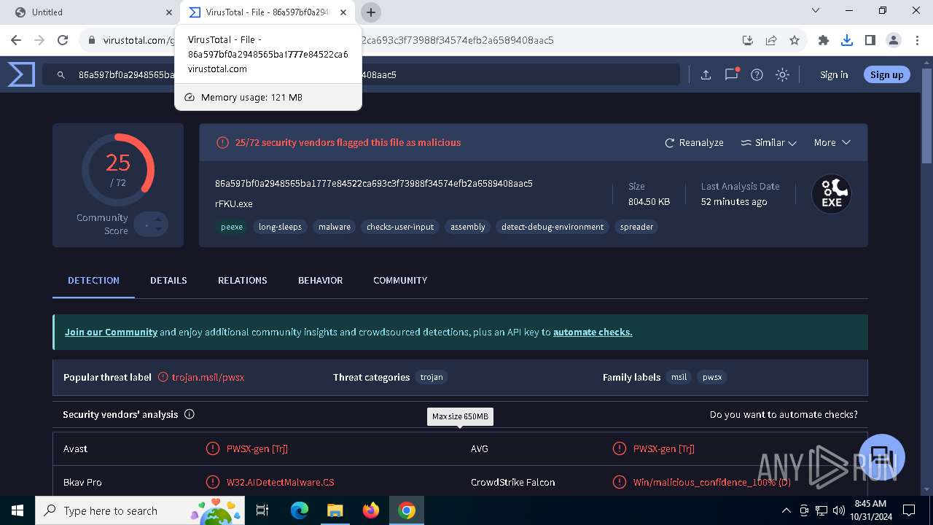The image size is (933, 525).
Task: Click the file hash text
Action: coord(374,183)
